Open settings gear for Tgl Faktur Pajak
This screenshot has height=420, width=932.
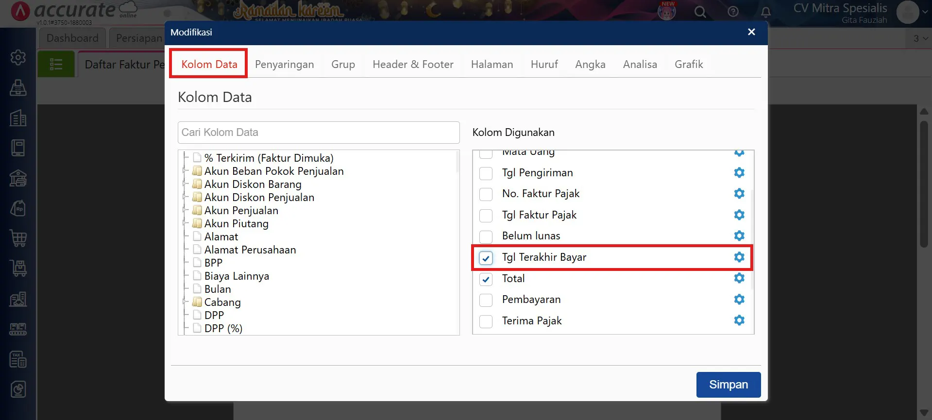(739, 215)
